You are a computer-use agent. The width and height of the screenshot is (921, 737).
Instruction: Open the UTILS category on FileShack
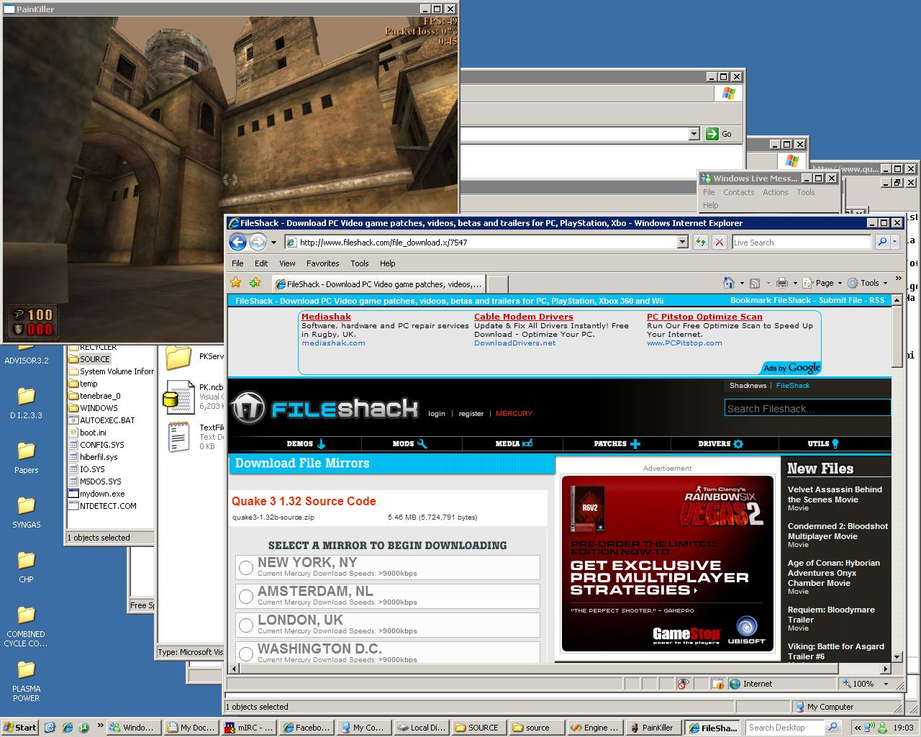point(823,443)
